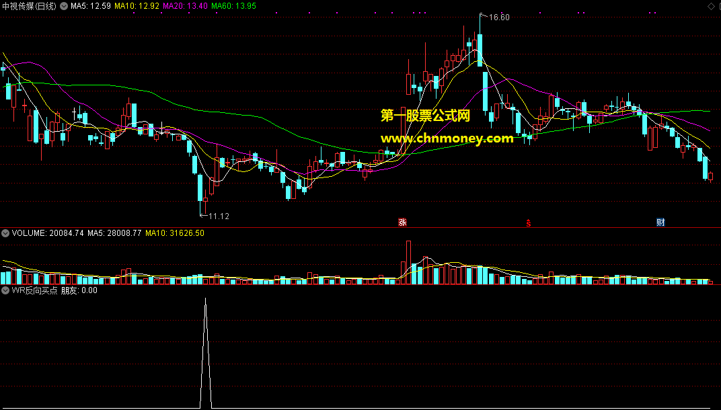Select the MA5: 12.59 label
Screen dimensions: 721x410
[x=91, y=7]
